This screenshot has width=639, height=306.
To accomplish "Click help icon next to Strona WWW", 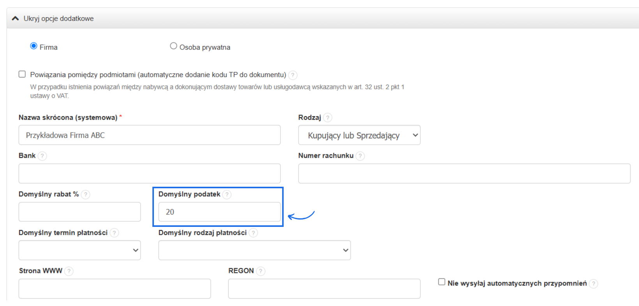I will click(69, 271).
